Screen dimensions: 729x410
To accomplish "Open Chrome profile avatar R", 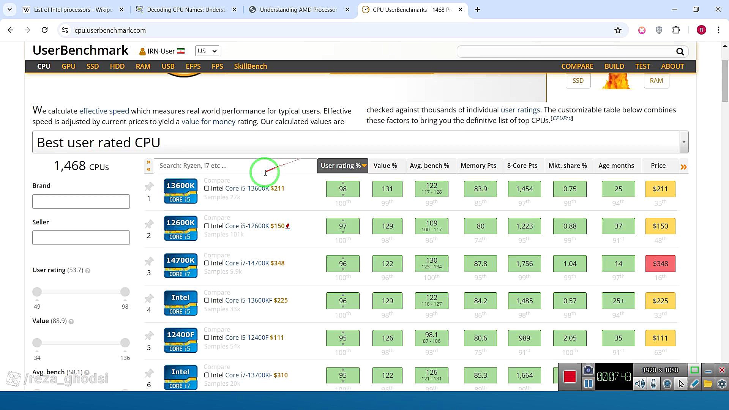I will click(x=701, y=30).
